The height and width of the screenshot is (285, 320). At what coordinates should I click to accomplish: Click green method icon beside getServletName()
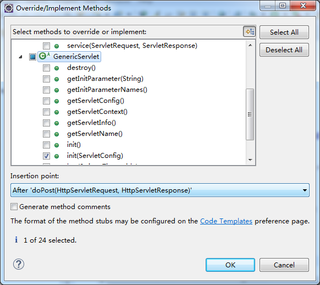click(x=57, y=134)
